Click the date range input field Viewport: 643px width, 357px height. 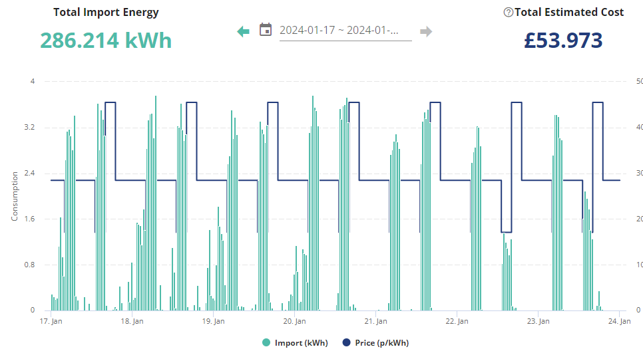coord(345,31)
